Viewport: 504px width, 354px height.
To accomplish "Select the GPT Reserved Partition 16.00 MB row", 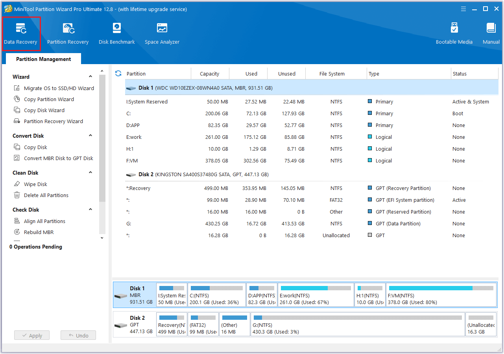I will tap(312, 212).
